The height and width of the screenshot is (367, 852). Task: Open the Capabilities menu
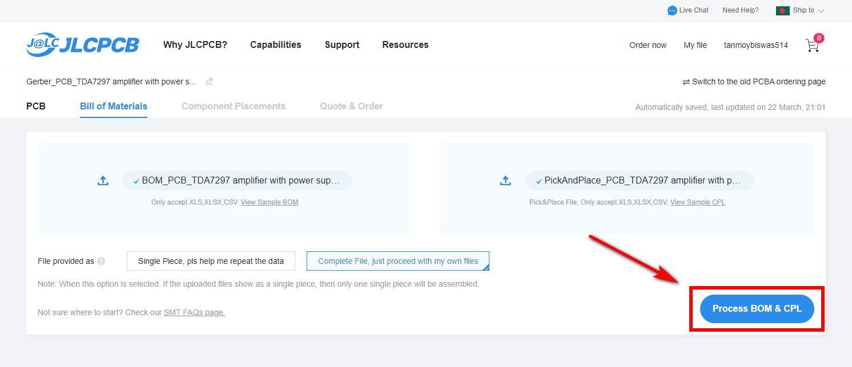[x=276, y=44]
